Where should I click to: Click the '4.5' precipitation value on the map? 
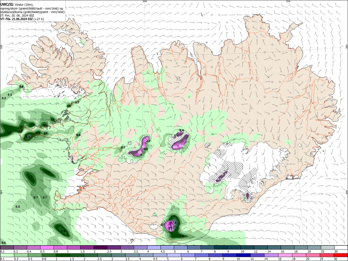coord(172,230)
